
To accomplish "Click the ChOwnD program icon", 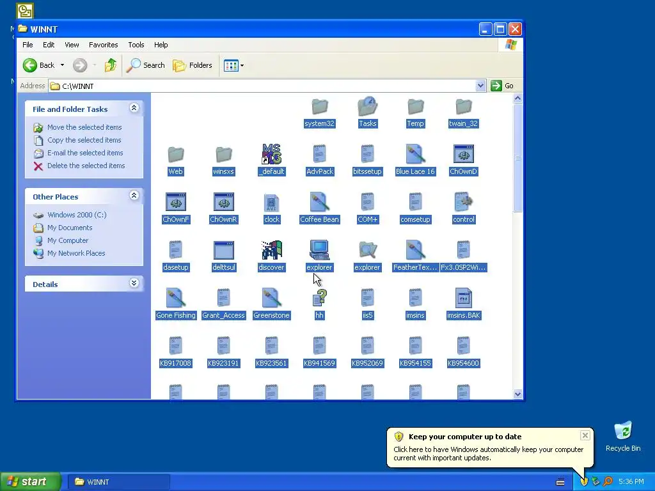I will pos(463,154).
